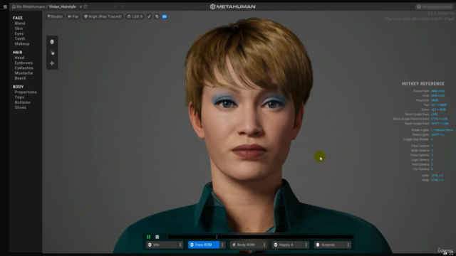Open options menu for Body ROM
This screenshot has width=456, height=256.
[264, 245]
